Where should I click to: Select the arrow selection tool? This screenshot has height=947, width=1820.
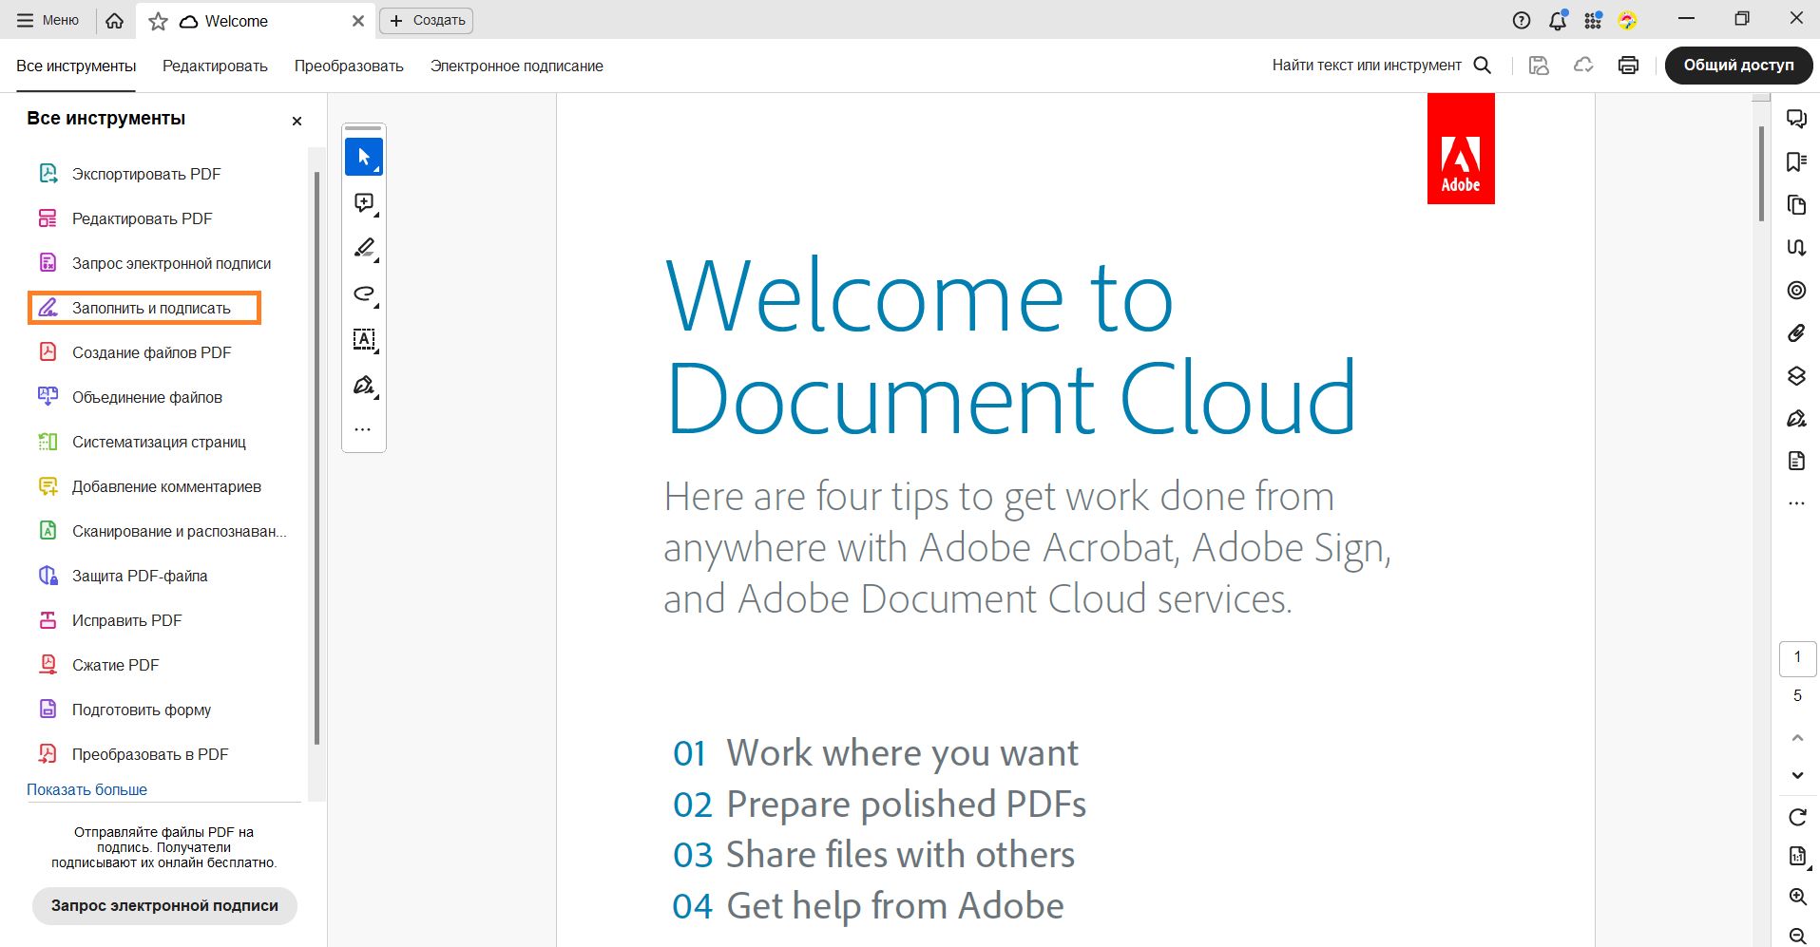pyautogui.click(x=363, y=156)
